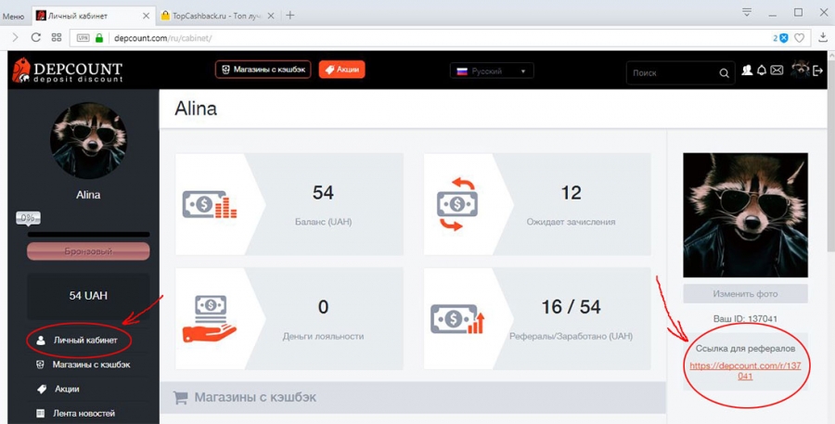Viewport: 835px width, 424px height.
Task: Open the Магазины с кэшбэк header button
Action: [263, 70]
